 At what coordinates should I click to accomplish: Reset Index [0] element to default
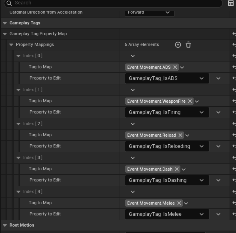(234, 56)
